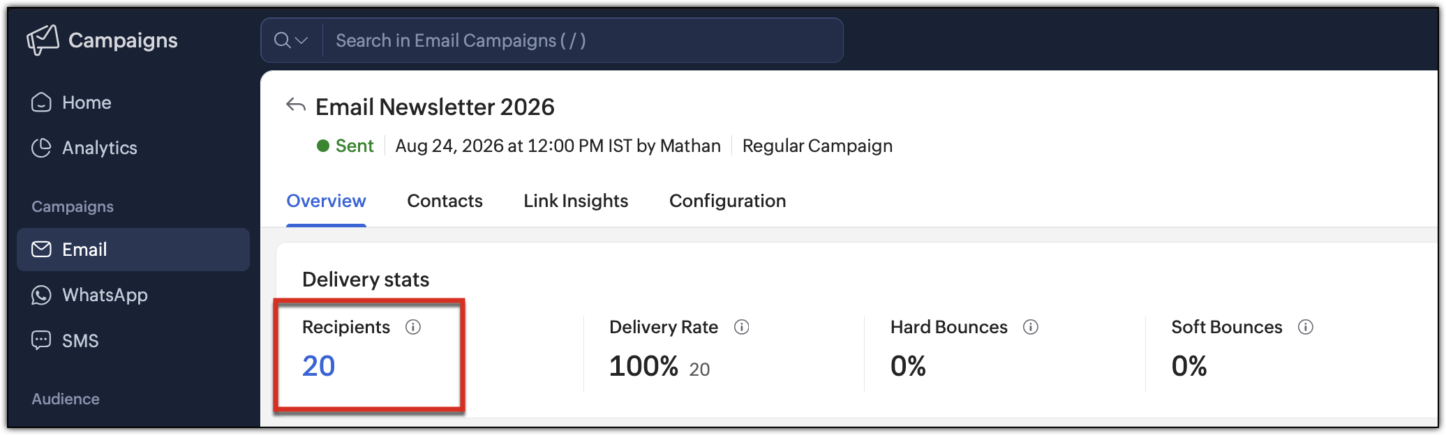Click the Recipients count 20 link
Viewport: 1446px width, 435px height.
[x=318, y=366]
